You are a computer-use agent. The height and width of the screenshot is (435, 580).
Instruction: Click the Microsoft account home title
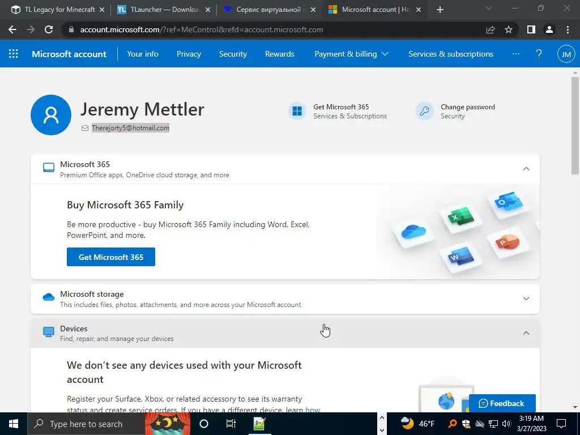pos(69,54)
